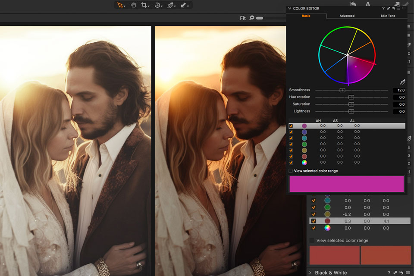Select green color range in floating list
The image size is (414, 276).
(x=304, y=144)
